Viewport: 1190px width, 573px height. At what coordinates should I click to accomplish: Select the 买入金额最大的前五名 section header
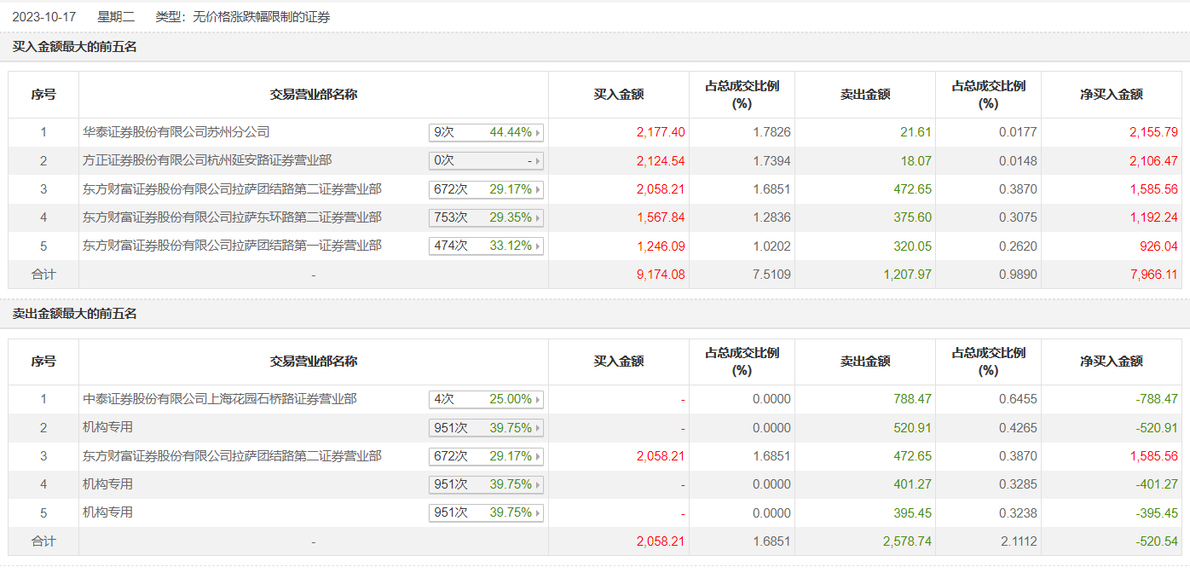click(75, 47)
